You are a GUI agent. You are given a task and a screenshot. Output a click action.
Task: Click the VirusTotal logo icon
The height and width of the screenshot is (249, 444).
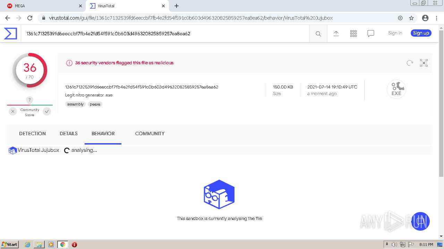[x=10, y=34]
